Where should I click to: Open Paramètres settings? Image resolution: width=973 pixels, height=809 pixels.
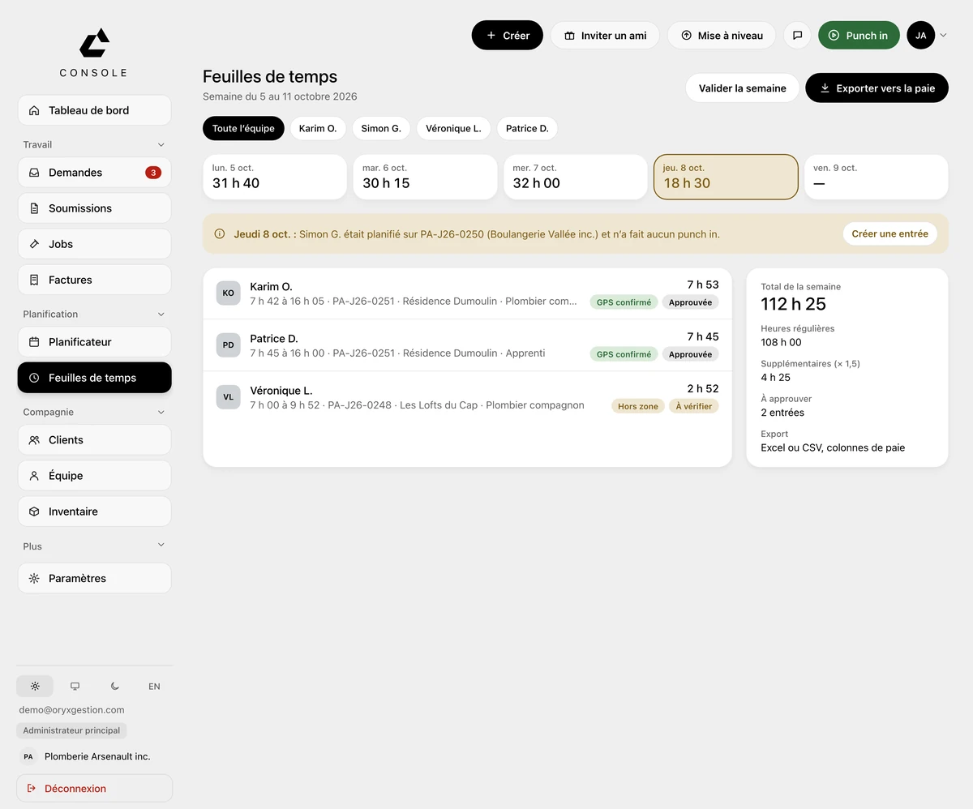coord(94,579)
